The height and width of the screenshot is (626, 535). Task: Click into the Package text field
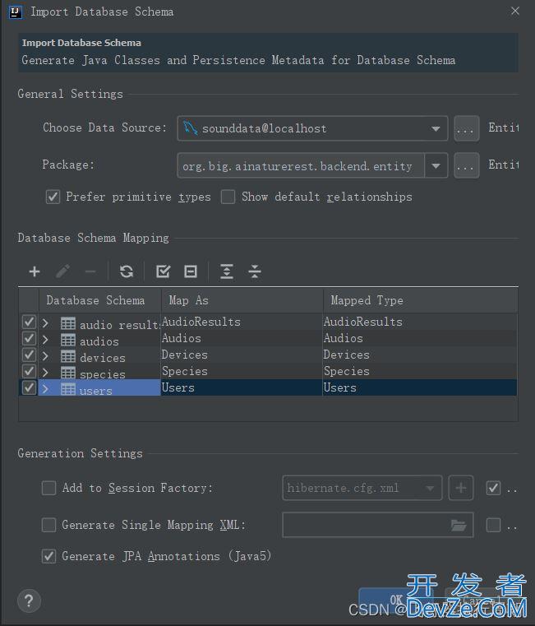(x=301, y=165)
